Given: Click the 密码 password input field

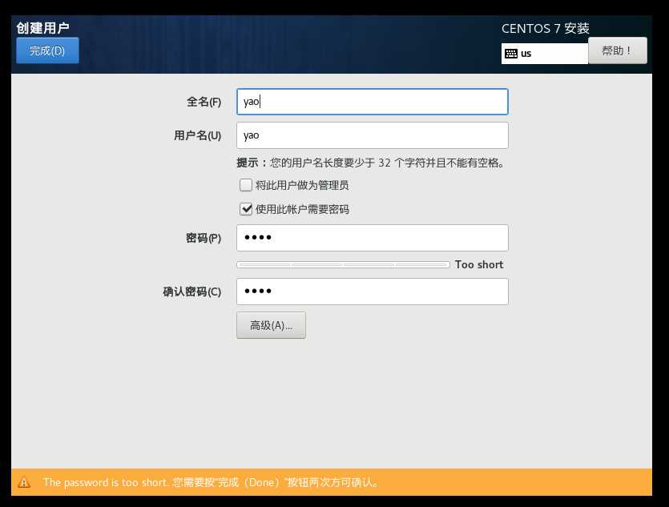Looking at the screenshot, I should click(x=372, y=237).
